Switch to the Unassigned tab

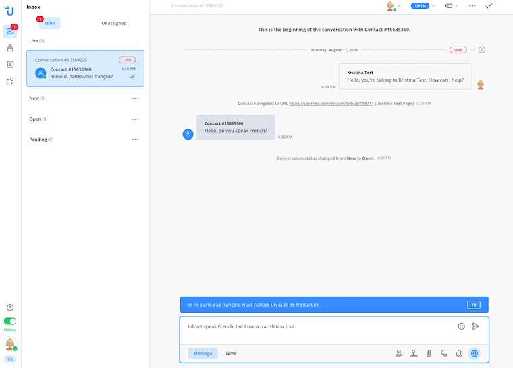point(114,23)
